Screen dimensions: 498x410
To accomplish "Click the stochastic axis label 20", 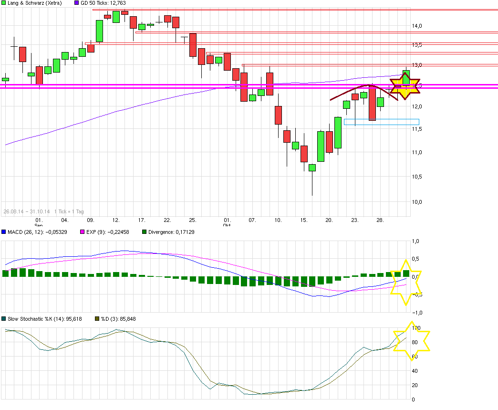I will pyautogui.click(x=415, y=385).
